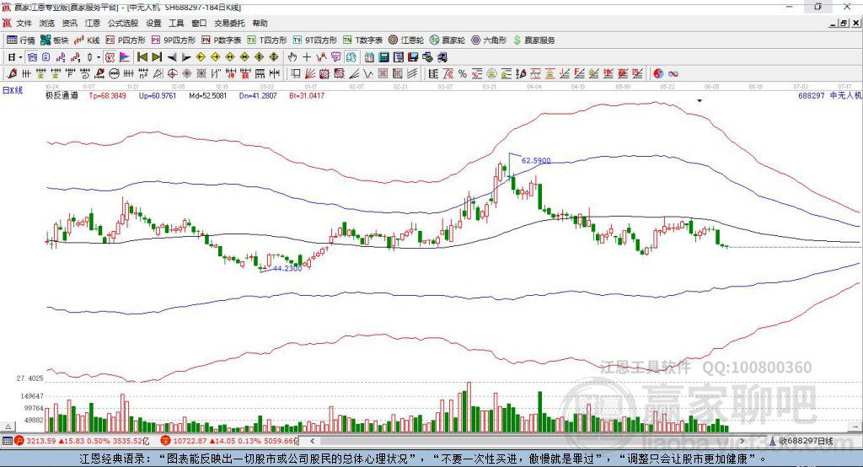863x467 pixels.
Task: Open the T四方形 tool
Action: 267,40
